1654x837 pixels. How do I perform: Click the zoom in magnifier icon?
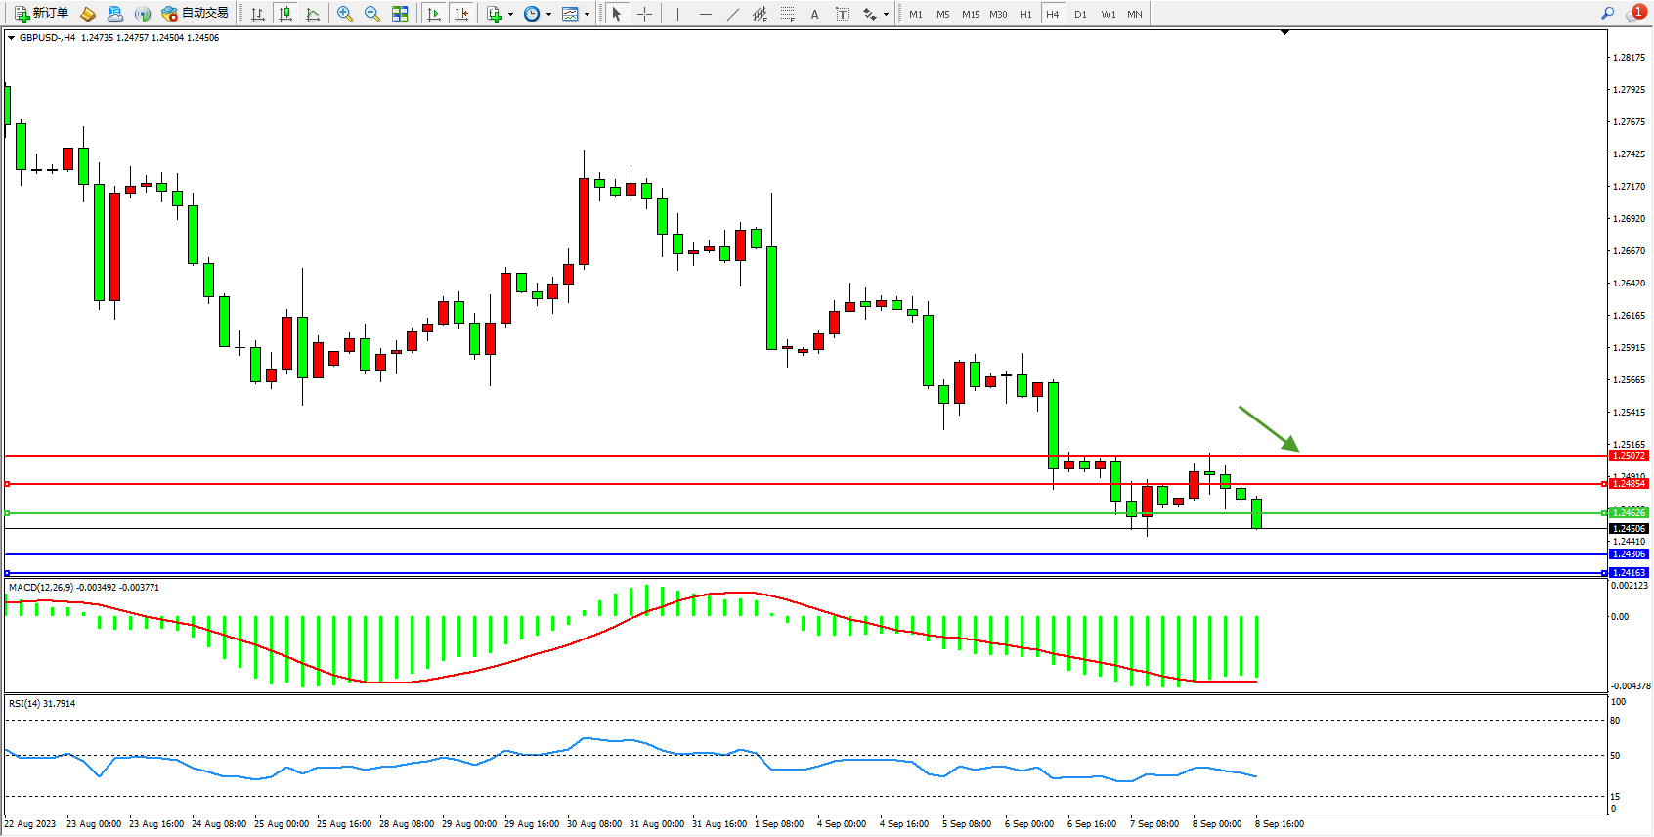345,14
